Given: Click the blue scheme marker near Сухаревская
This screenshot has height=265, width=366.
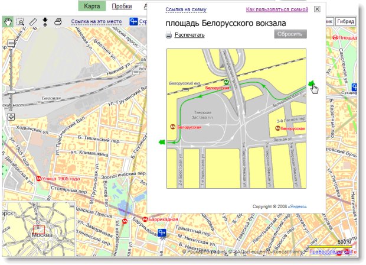Looking at the screenshot, I should [354, 87].
